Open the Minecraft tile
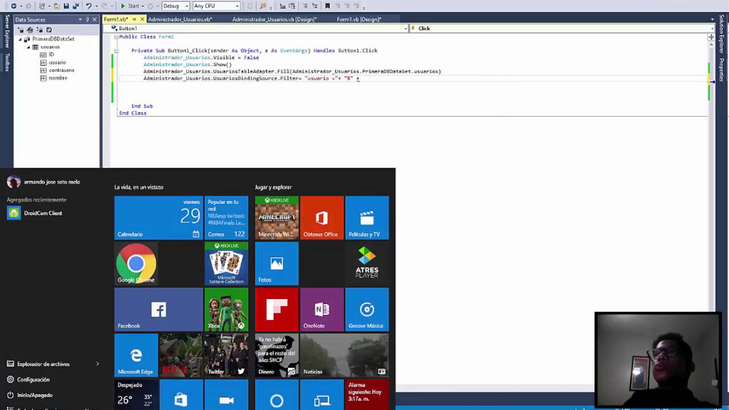Image resolution: width=729 pixels, height=410 pixels. coord(277,218)
